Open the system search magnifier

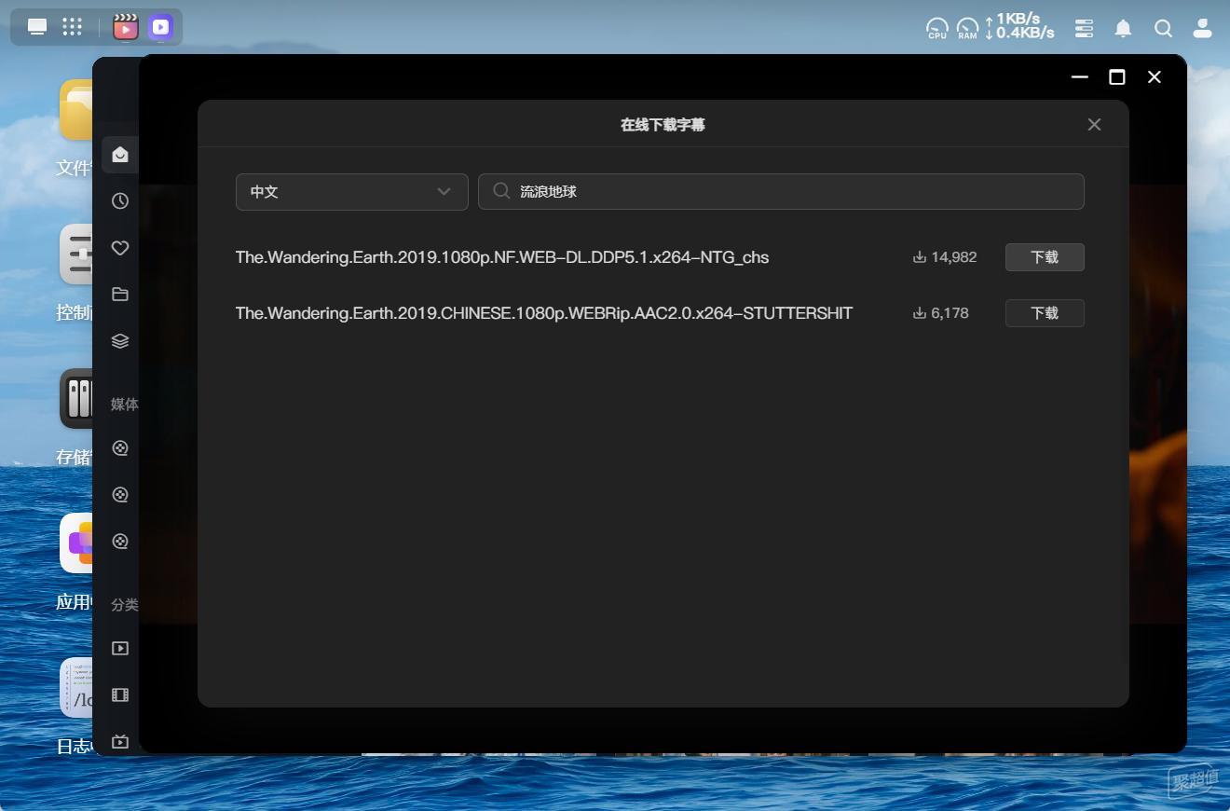(x=1163, y=29)
